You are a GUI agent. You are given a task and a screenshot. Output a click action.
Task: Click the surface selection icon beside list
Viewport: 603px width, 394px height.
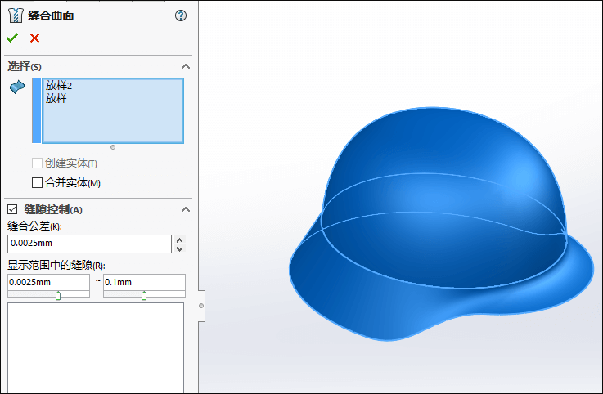coord(17,87)
